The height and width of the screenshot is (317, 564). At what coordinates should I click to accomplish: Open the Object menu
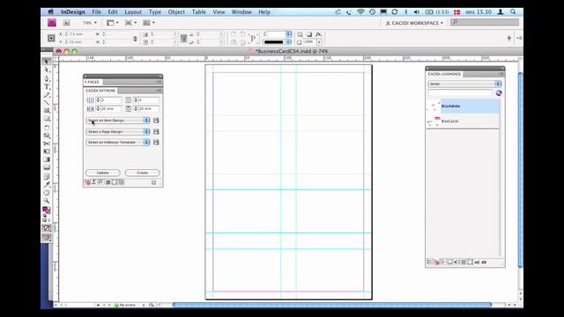(x=176, y=11)
